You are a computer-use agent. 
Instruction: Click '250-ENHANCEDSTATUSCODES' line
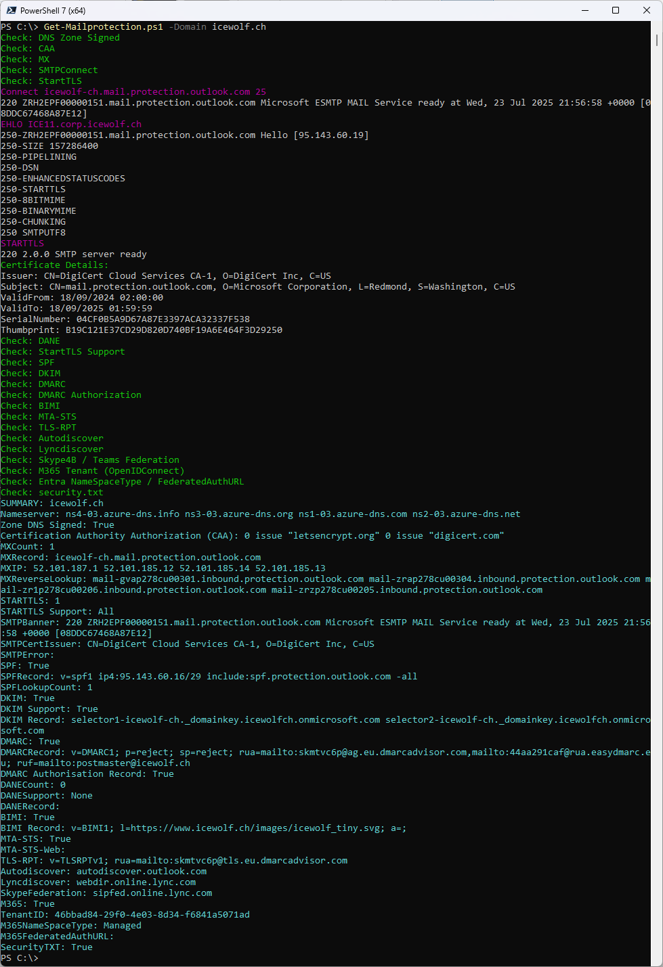click(63, 179)
